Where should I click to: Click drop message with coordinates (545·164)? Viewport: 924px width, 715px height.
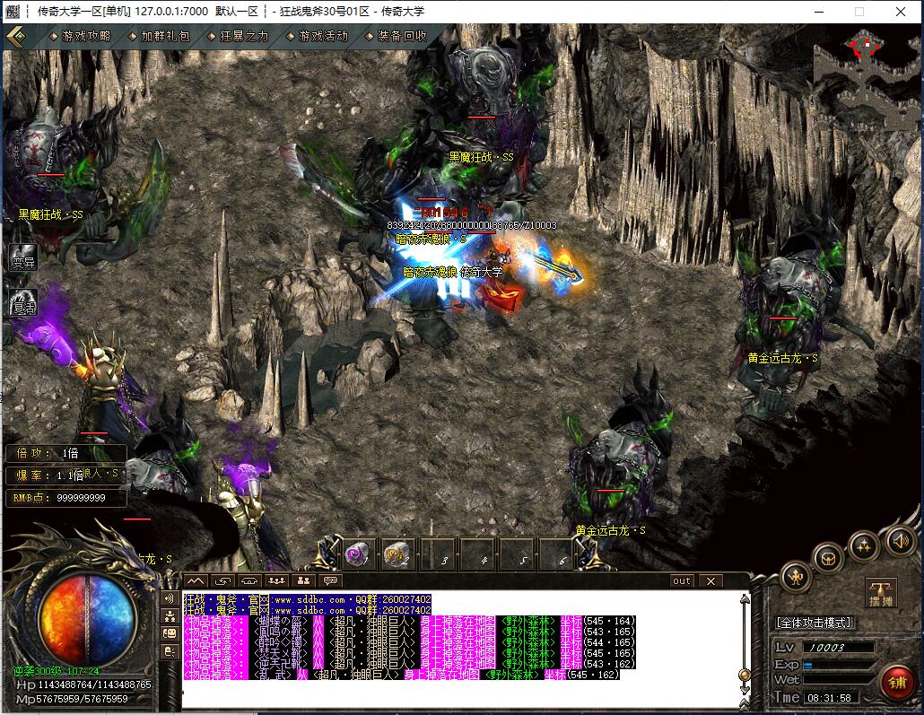pyautogui.click(x=410, y=621)
